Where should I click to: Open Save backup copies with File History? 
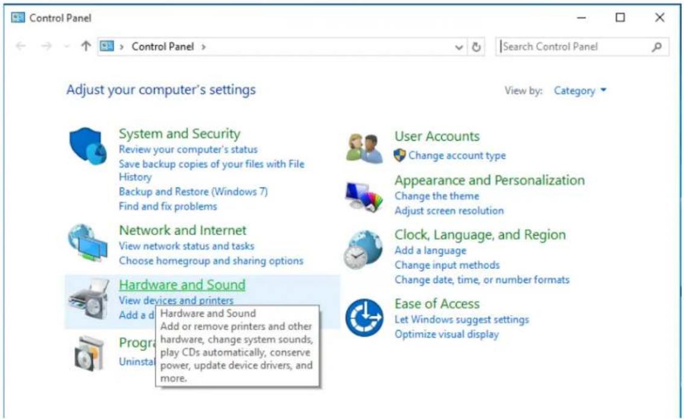click(212, 170)
